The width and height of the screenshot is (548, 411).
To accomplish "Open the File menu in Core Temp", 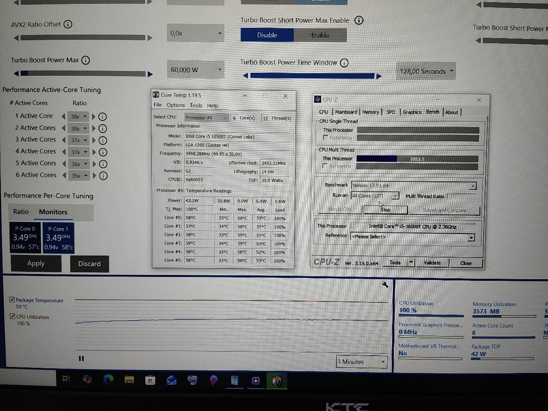I will pyautogui.click(x=158, y=105).
